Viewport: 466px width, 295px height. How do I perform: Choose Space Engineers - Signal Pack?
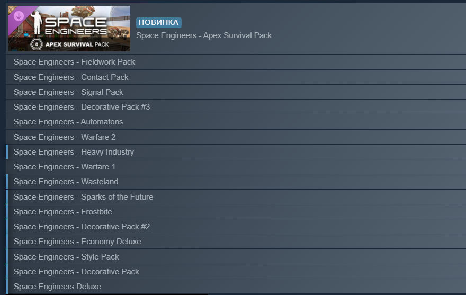pyautogui.click(x=236, y=92)
